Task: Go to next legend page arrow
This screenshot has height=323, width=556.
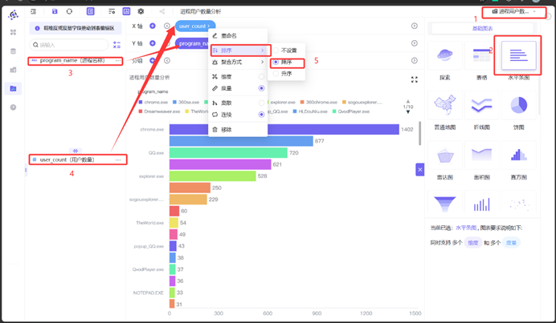Action: 408,112
